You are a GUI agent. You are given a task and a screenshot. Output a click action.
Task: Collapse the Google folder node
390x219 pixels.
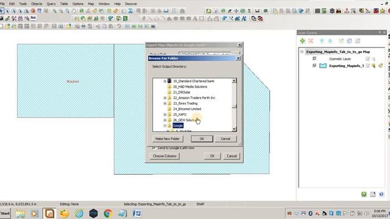[165, 126]
